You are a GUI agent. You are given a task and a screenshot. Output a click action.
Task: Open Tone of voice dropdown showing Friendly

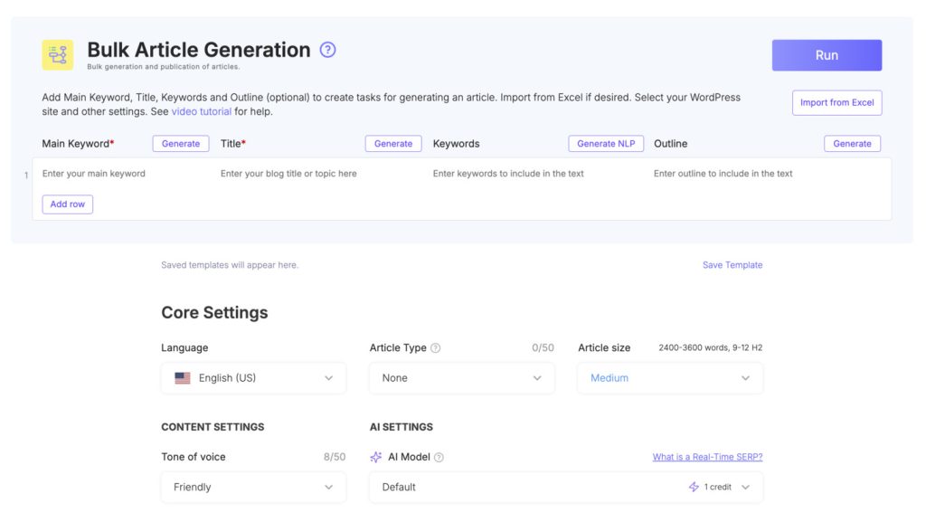pyautogui.click(x=253, y=487)
